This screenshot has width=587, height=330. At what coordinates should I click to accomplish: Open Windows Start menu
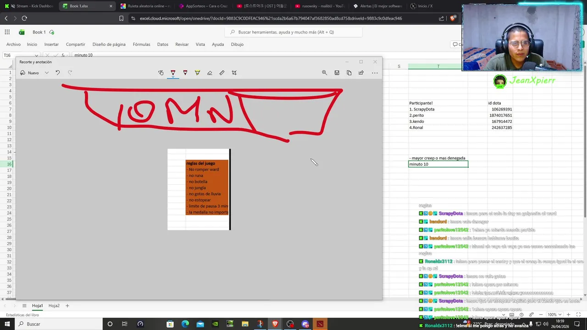click(x=7, y=324)
